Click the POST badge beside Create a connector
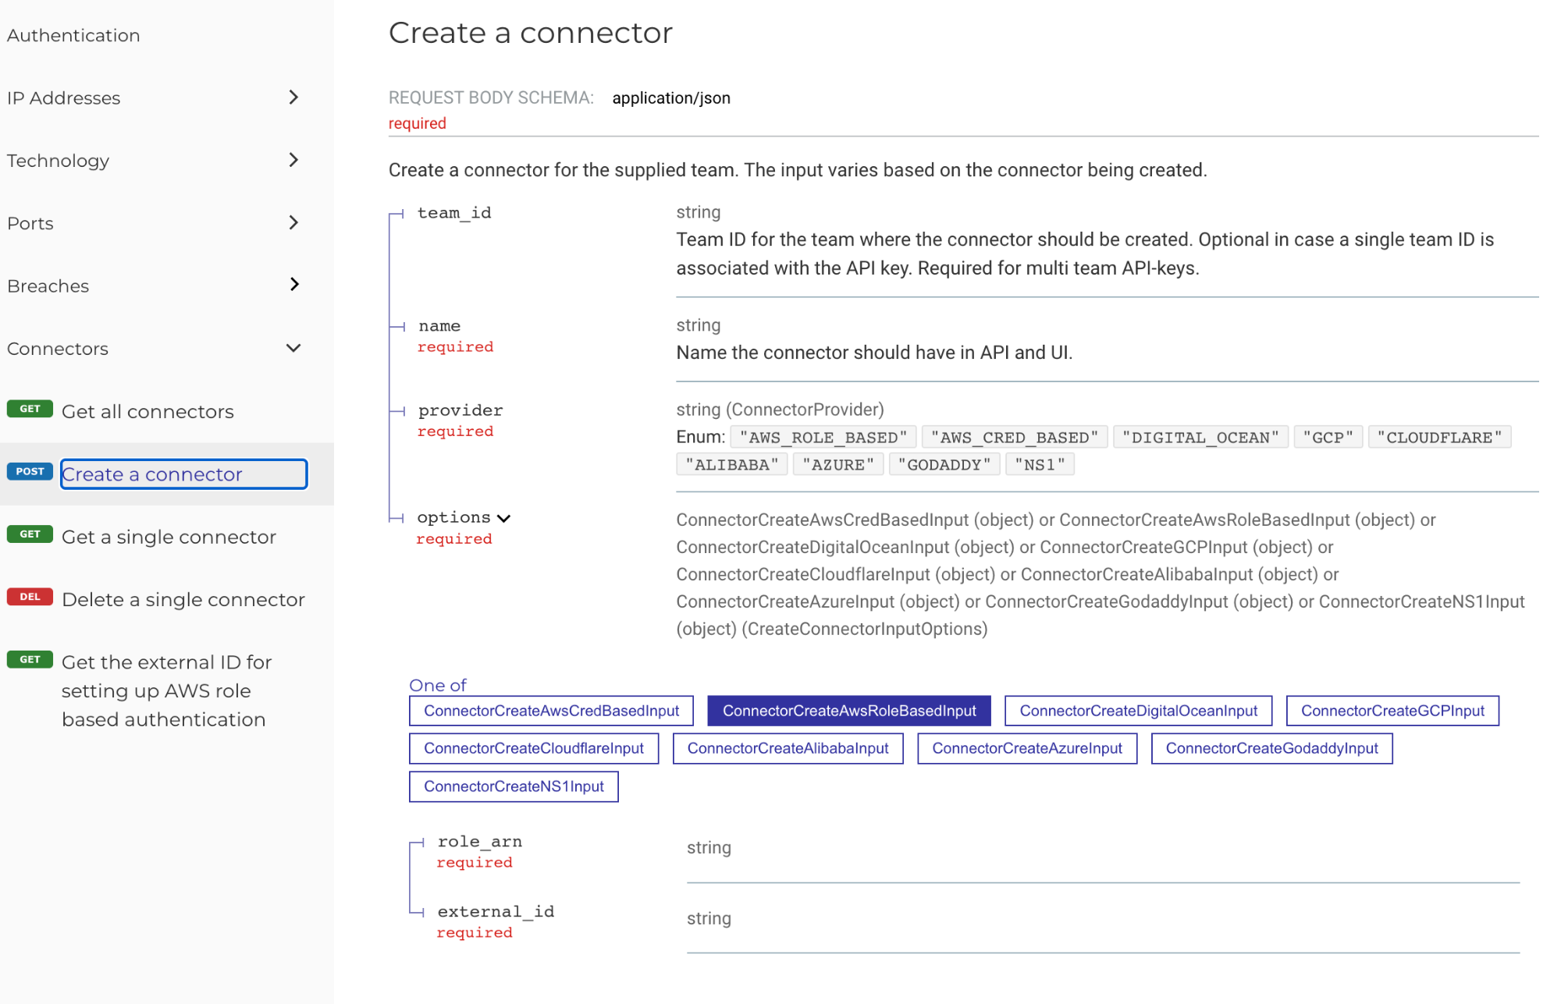This screenshot has height=1004, width=1561. tap(30, 471)
